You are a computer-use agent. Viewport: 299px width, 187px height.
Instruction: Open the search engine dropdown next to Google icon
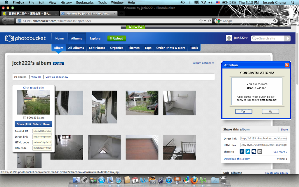pyautogui.click(x=221, y=21)
